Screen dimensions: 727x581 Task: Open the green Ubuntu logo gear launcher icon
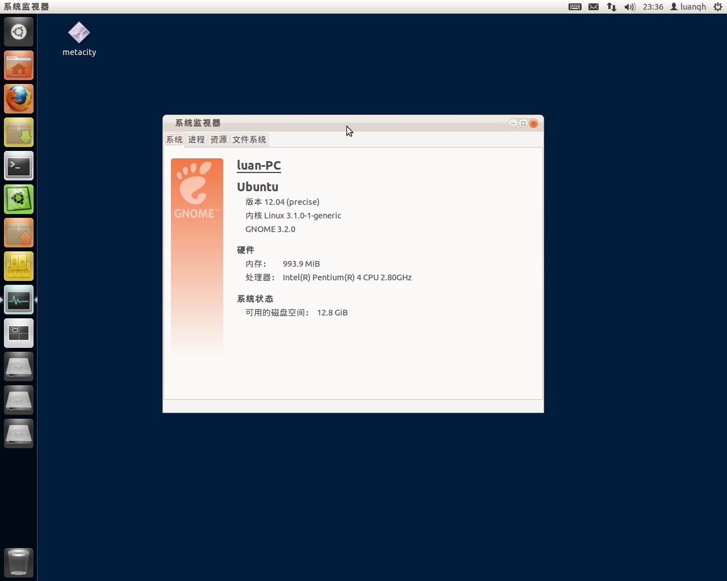[x=19, y=199]
